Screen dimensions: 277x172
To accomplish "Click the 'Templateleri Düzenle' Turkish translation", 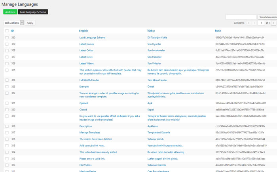I will (x=159, y=133).
